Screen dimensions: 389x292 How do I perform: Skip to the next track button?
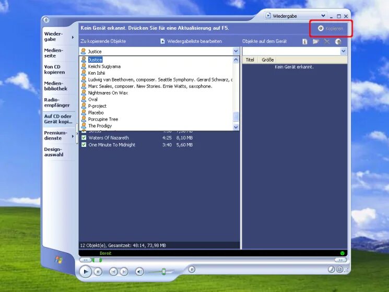tap(124, 272)
